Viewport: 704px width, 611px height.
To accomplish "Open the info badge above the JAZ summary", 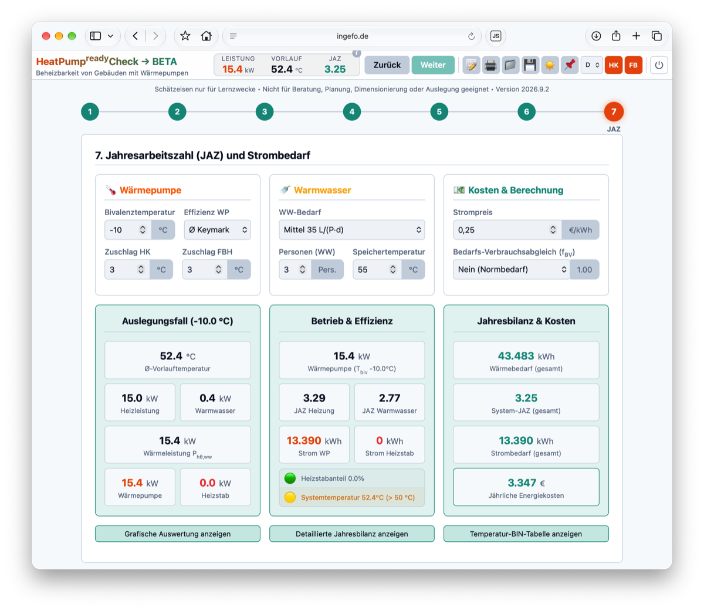I will [356, 53].
